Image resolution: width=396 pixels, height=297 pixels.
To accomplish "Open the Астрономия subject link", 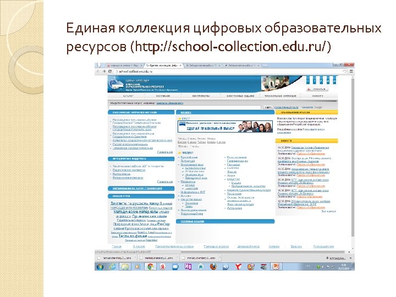I will [234, 208].
